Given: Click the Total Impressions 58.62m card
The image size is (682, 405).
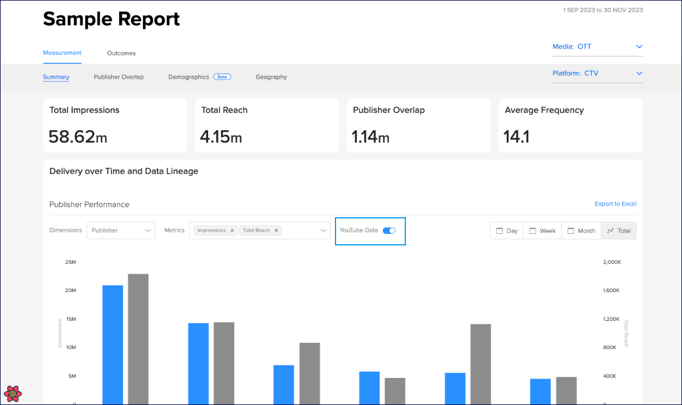Looking at the screenshot, I should 115,125.
